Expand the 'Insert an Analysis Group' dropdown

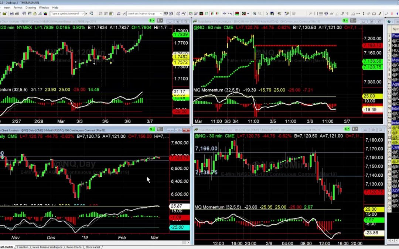[161, 14]
